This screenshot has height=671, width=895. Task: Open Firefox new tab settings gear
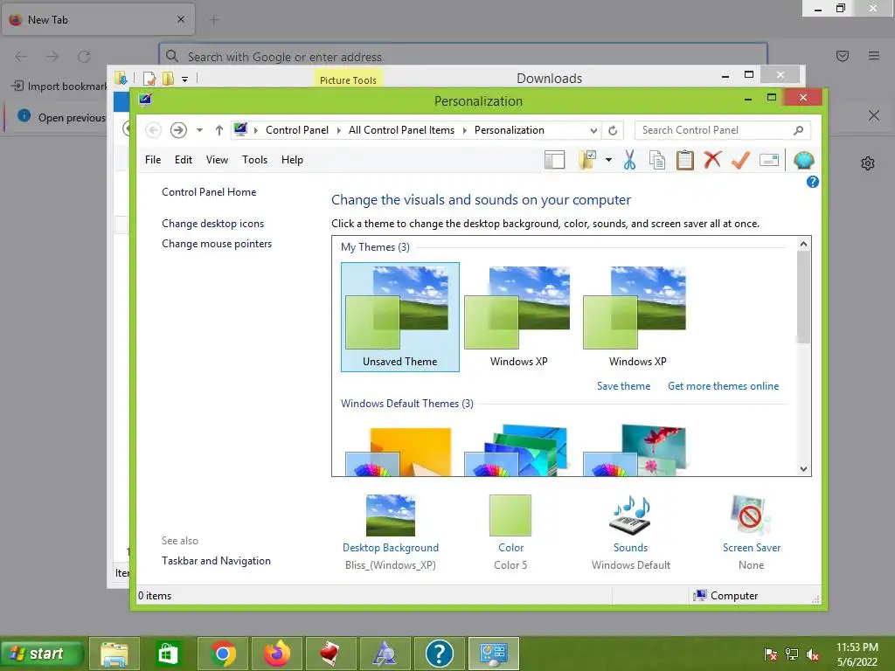pos(868,163)
